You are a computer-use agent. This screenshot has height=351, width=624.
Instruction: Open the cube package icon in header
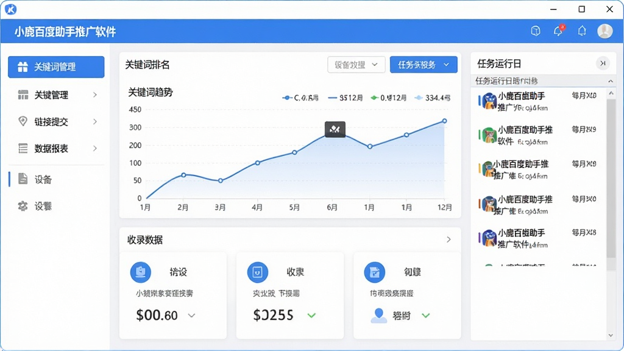[536, 30]
